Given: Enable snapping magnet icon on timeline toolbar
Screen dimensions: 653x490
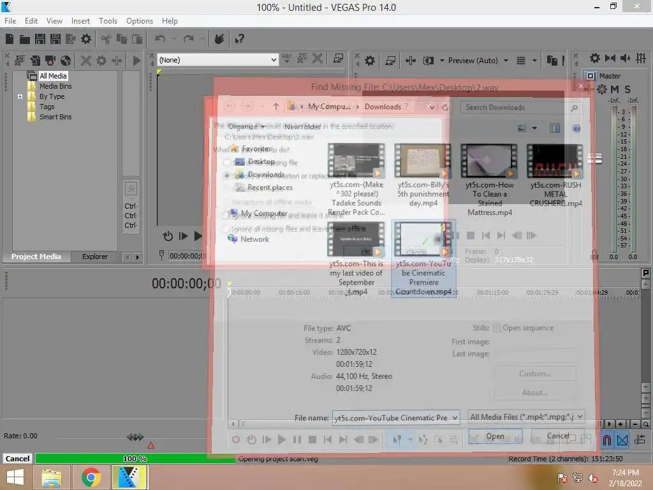Looking at the screenshot, I should (x=607, y=440).
